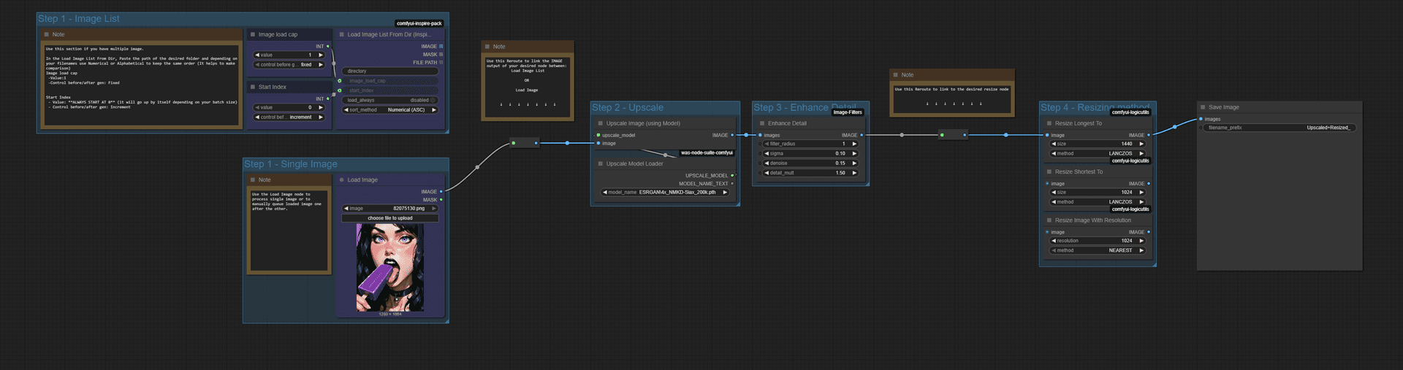Open the image 82075130.png dropdown

389,208
